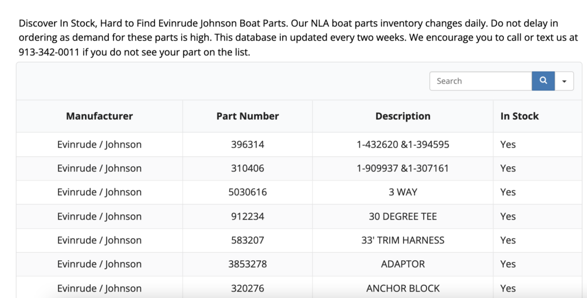This screenshot has width=587, height=298.
Task: Click part number 3853278
Action: pyautogui.click(x=248, y=264)
